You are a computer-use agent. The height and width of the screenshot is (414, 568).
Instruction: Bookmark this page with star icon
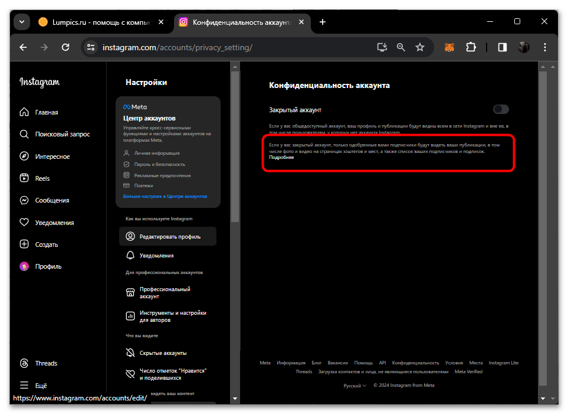[420, 47]
